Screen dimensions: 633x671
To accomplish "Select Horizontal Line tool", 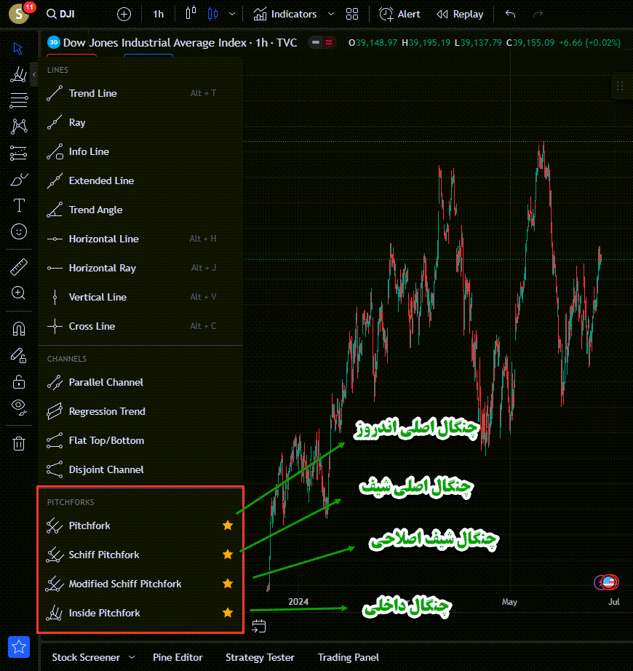I will [140, 239].
